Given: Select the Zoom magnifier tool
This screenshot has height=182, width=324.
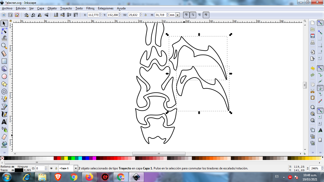Looking at the screenshot, I should (x=4, y=46).
